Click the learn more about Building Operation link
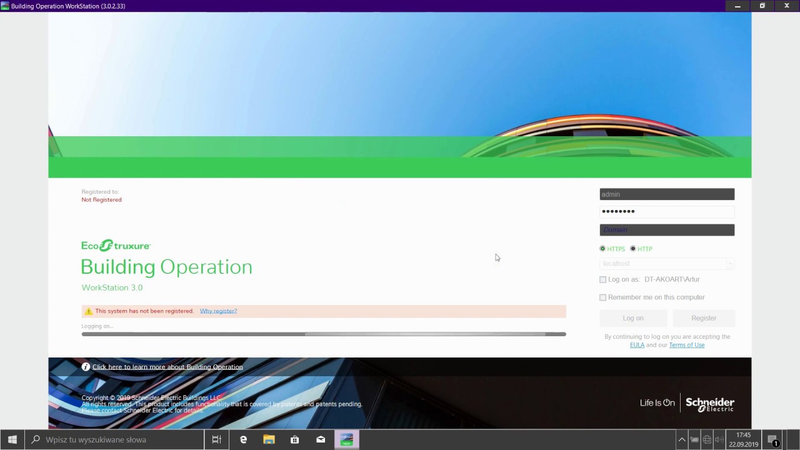800x450 pixels. pyautogui.click(x=167, y=367)
